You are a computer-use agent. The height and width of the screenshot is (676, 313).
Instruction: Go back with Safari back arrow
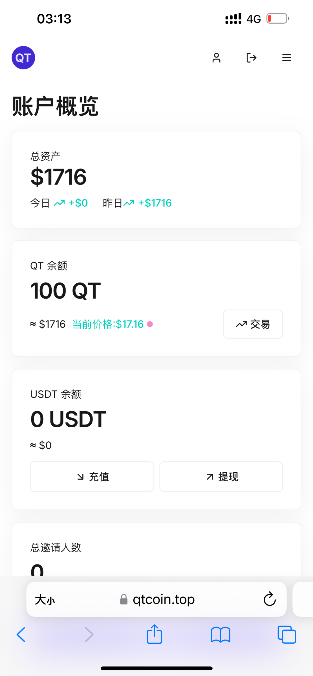21,635
